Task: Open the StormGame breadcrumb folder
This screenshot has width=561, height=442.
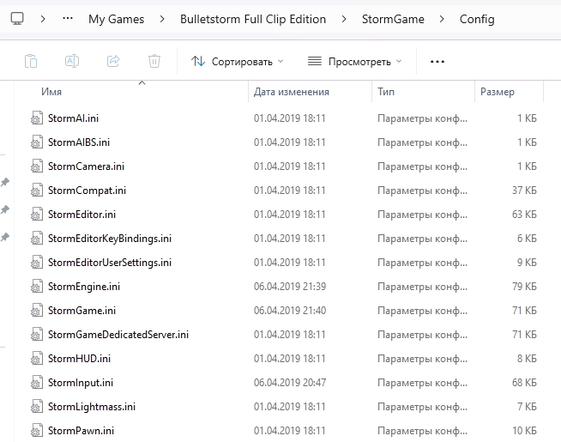Action: (x=393, y=19)
